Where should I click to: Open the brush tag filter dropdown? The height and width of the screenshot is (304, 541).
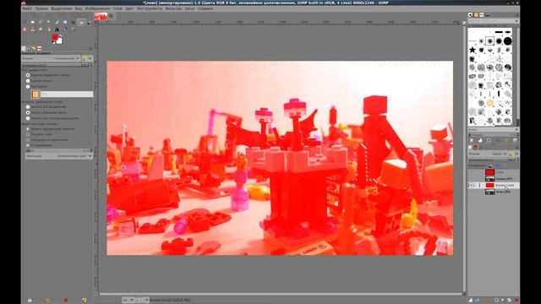point(494,21)
